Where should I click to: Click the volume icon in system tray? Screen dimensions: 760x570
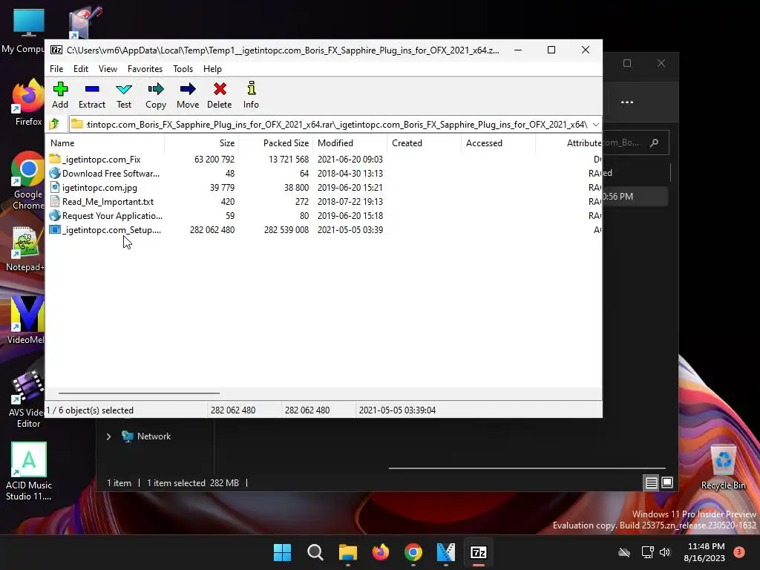665,552
